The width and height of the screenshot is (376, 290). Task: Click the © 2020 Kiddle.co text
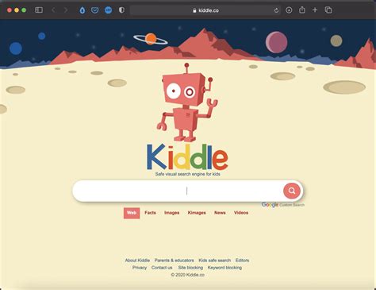188,275
